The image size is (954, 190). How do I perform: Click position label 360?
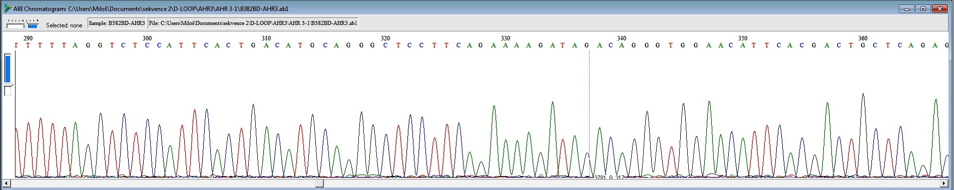(863, 38)
